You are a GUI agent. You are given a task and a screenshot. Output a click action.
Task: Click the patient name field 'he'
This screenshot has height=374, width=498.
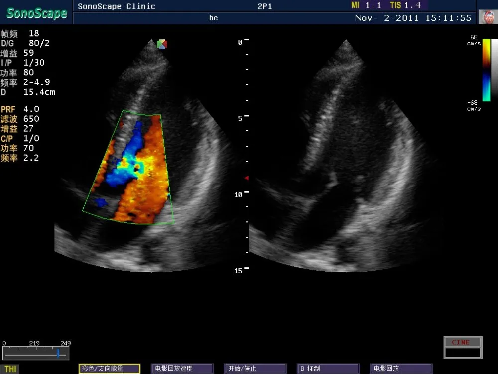pyautogui.click(x=213, y=18)
